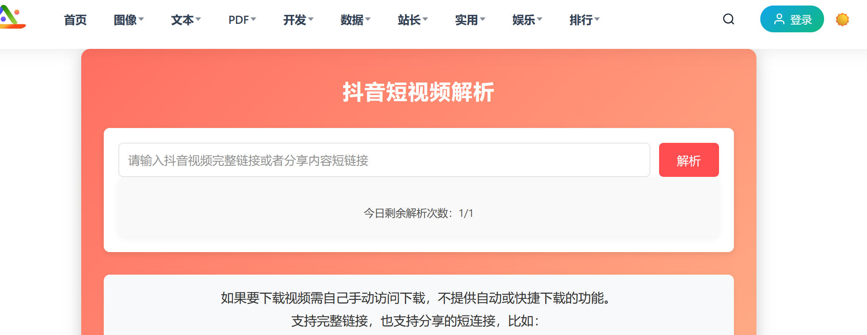The width and height of the screenshot is (867, 335).
Task: Click the 今日剩余解析次数: 1/1 text
Action: point(418,213)
